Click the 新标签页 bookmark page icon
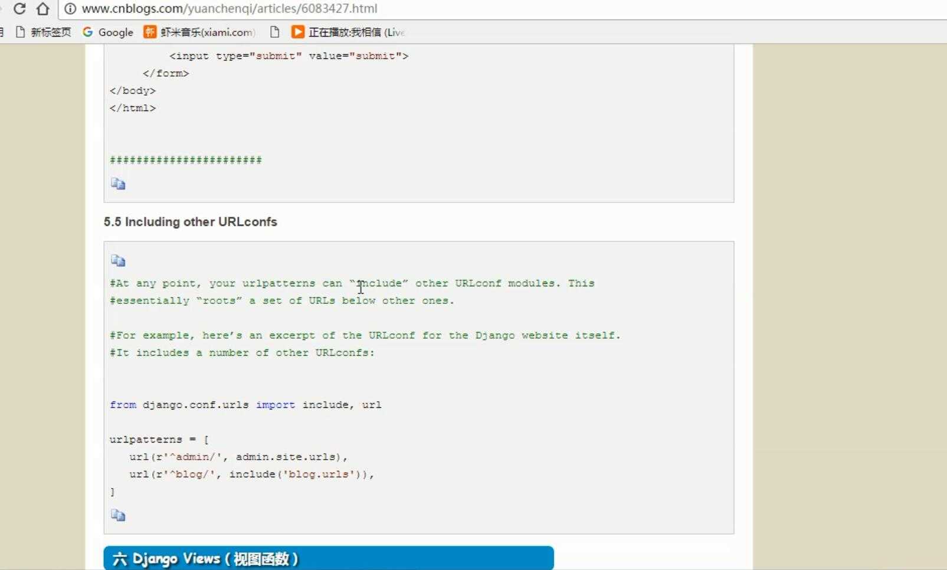The image size is (947, 570). (x=21, y=32)
